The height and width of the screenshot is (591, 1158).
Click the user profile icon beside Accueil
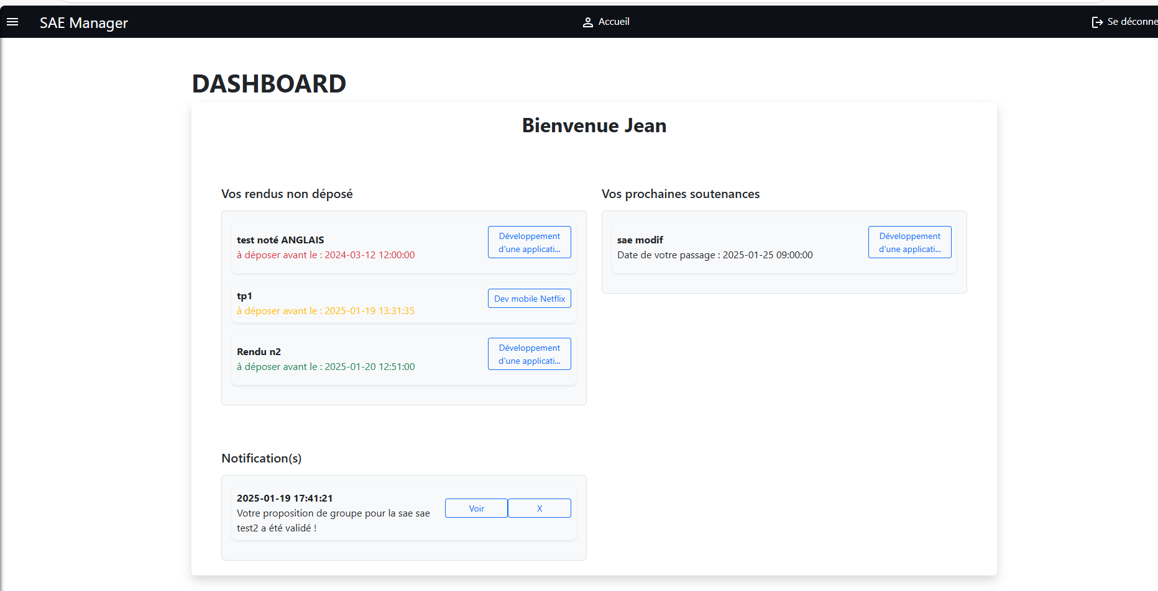click(587, 22)
